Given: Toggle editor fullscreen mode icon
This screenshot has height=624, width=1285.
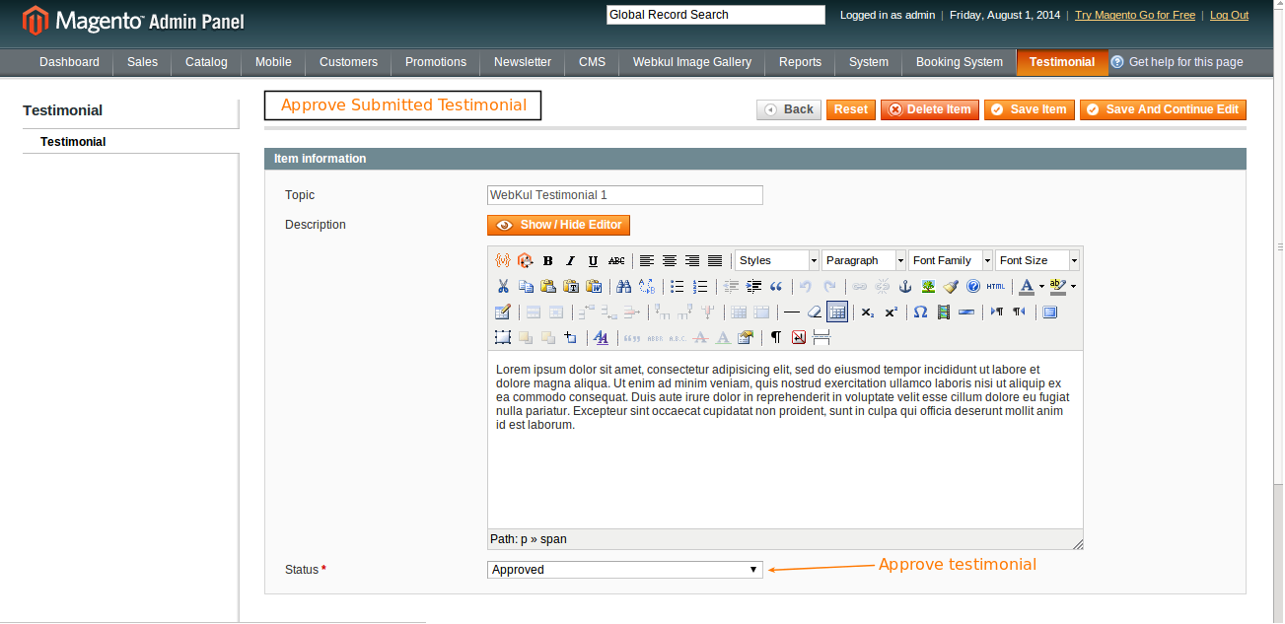Looking at the screenshot, I should 1049,312.
